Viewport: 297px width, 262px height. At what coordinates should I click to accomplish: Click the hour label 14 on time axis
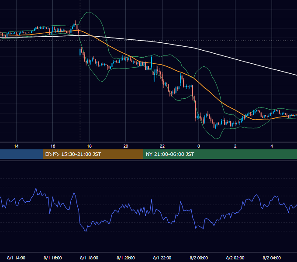(x=16, y=146)
